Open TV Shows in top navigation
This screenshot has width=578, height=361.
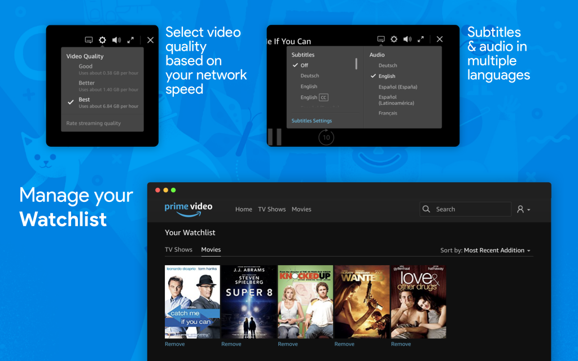pos(272,209)
